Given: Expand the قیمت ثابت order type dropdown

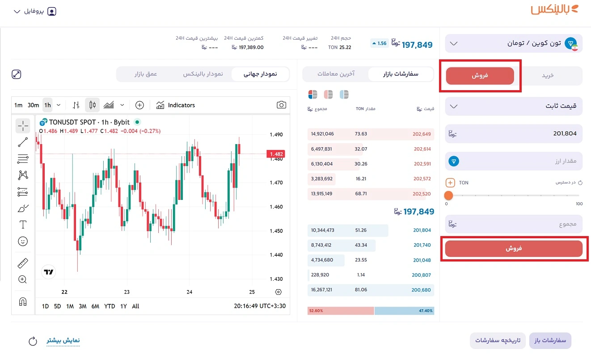Looking at the screenshot, I should pos(513,106).
